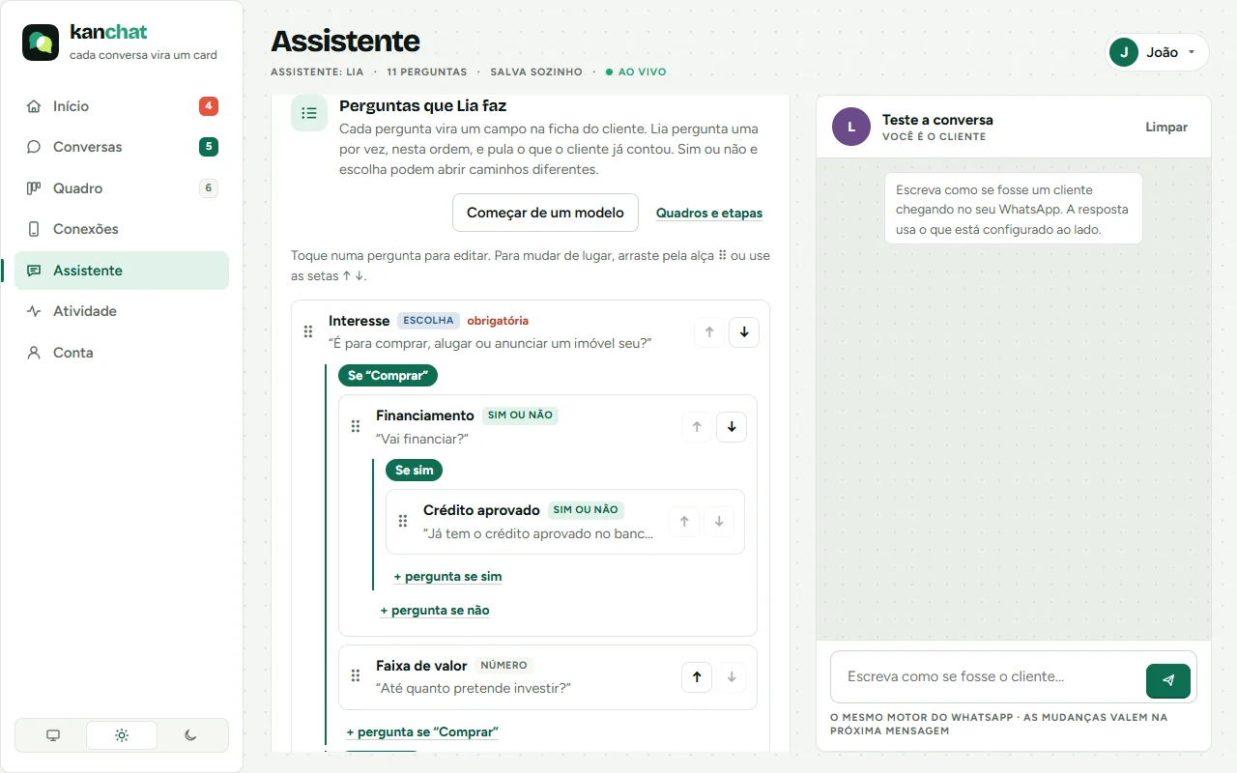The image size is (1237, 773).
Task: Click Limpar in test chat
Action: [1166, 127]
